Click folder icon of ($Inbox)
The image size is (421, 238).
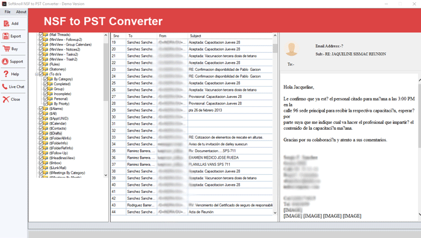(46, 163)
